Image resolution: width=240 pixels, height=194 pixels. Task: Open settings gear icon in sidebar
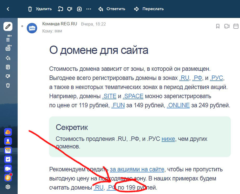8,187
